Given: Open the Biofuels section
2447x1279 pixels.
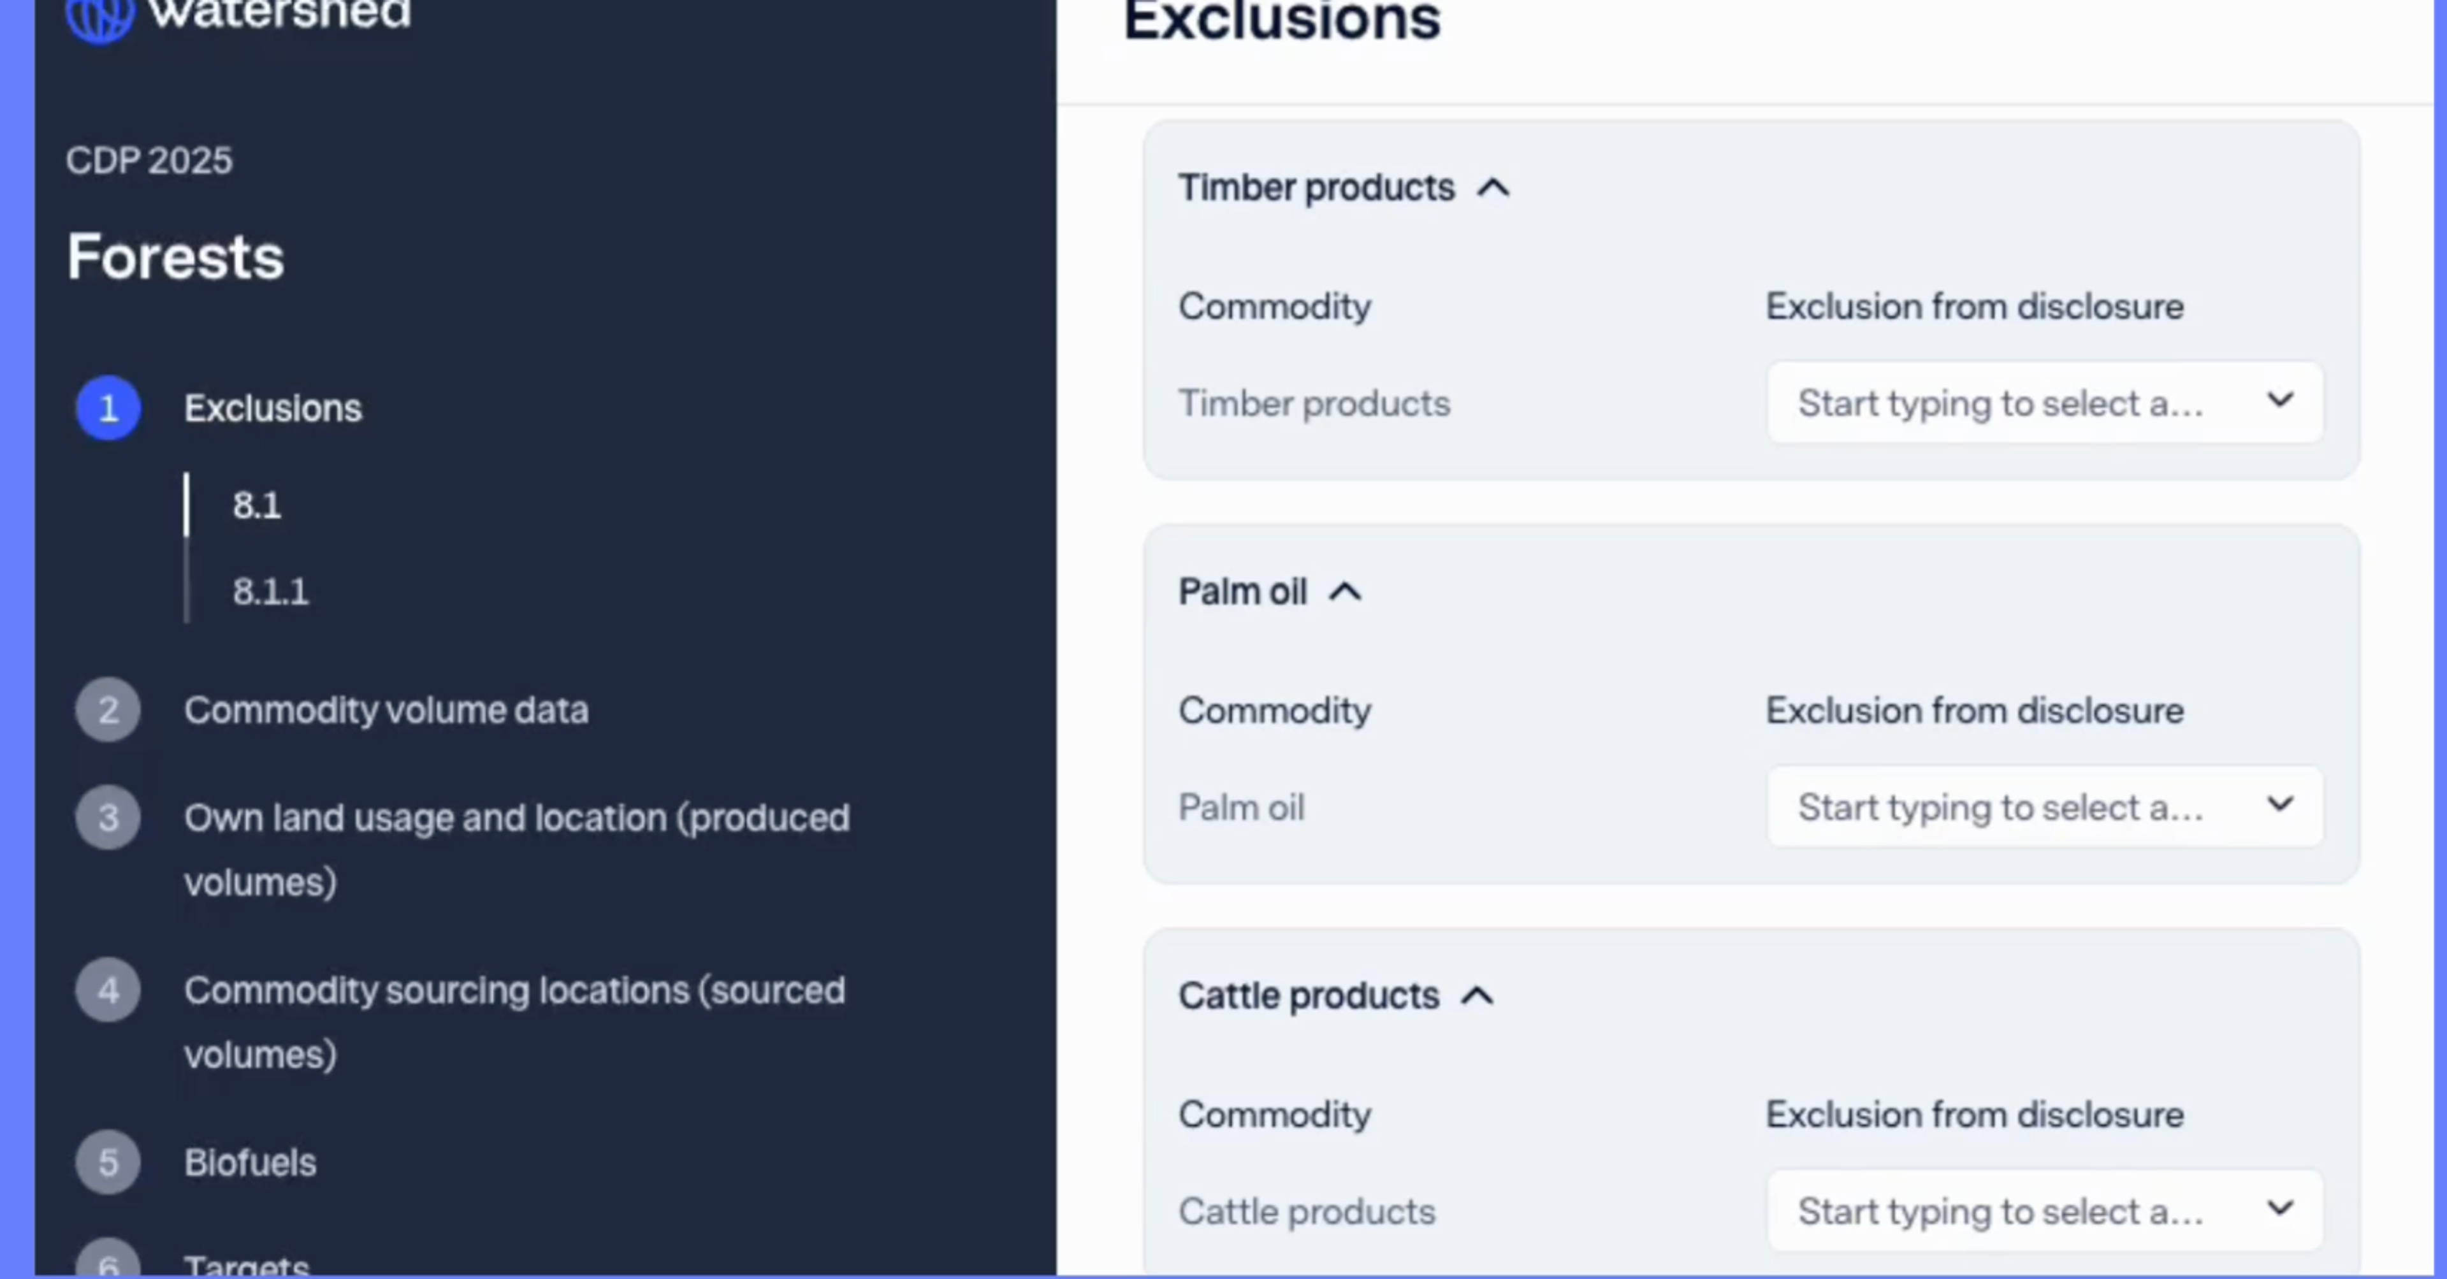Looking at the screenshot, I should click(x=250, y=1162).
